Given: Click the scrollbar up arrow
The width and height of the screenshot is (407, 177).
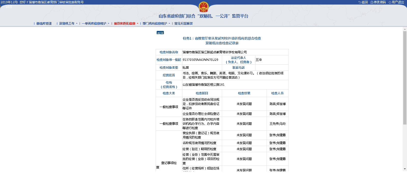Looking at the screenshot, I should click(405, 29).
